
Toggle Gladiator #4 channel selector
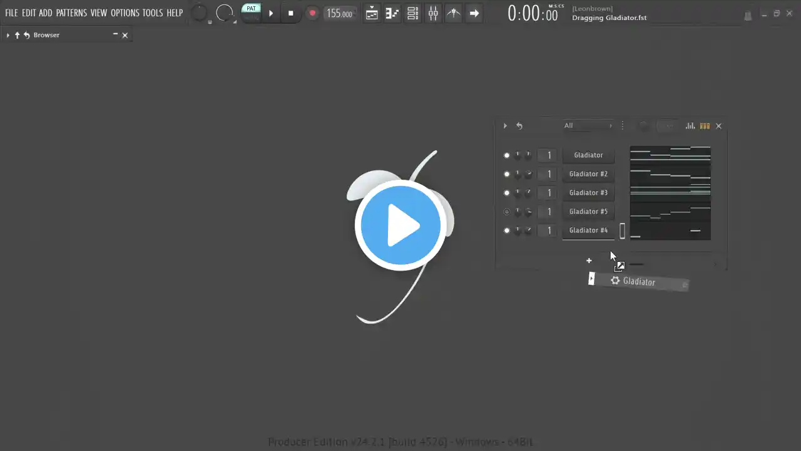[622, 231]
